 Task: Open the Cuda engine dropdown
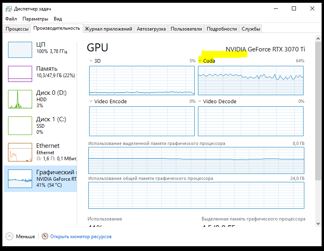pos(200,61)
